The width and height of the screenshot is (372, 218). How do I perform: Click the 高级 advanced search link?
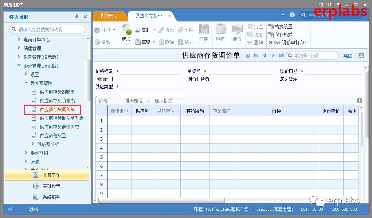tap(348, 56)
